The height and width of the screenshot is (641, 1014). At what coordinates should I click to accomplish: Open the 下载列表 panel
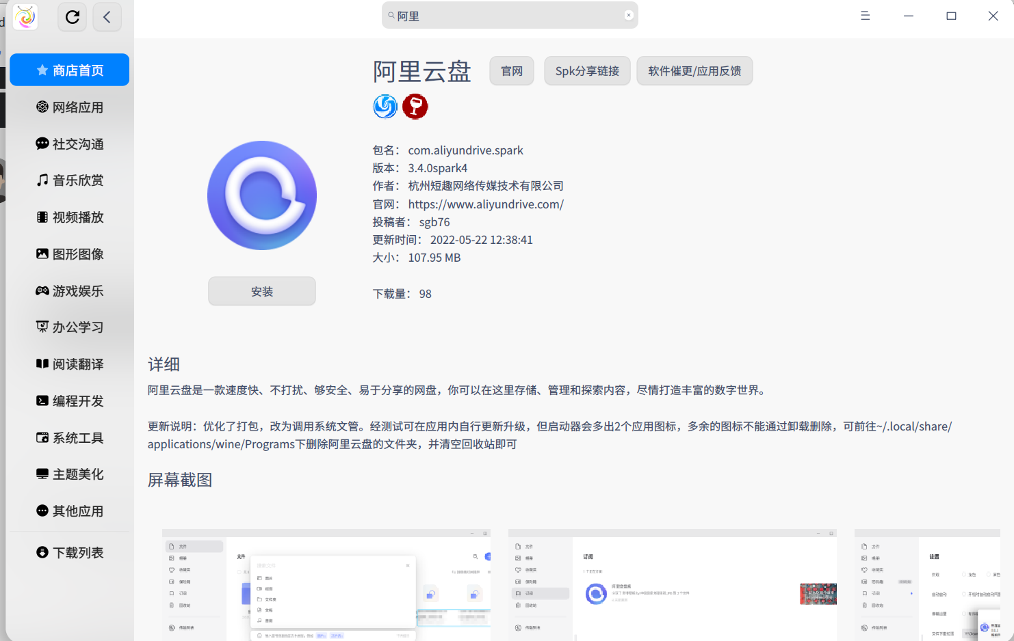tap(69, 552)
